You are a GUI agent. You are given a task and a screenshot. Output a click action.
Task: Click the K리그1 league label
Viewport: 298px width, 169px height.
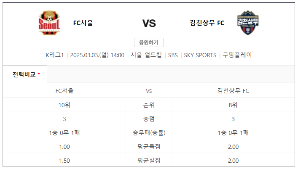pyautogui.click(x=54, y=55)
